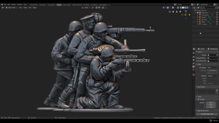Toggle the Collection 1 exclude checkbox
219x123 pixels.
coord(197,13)
